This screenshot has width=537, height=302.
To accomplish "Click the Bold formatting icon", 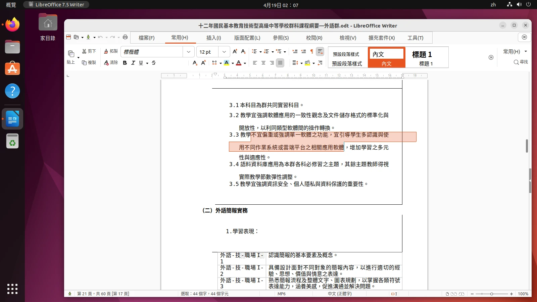I will 125,63.
